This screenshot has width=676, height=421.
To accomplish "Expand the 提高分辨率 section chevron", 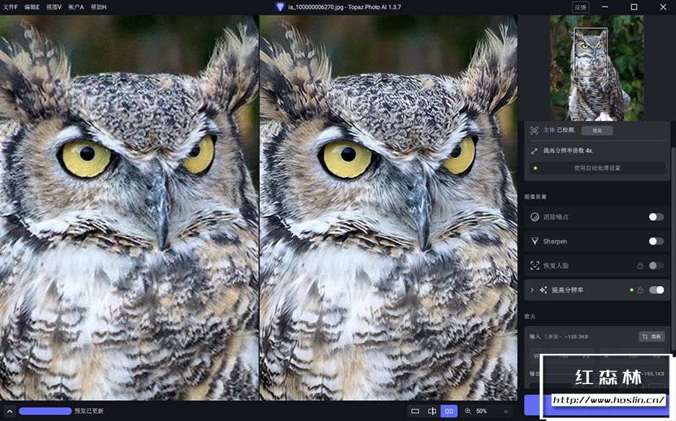I will tap(532, 290).
